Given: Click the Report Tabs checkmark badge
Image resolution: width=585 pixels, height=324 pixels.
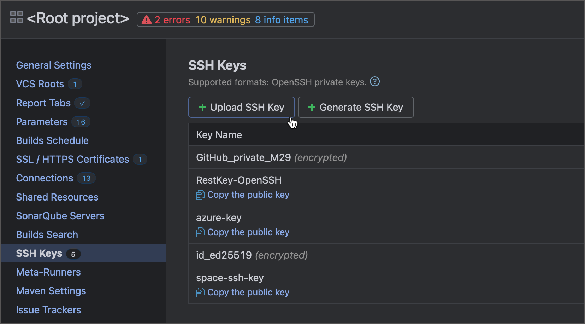Looking at the screenshot, I should [x=82, y=103].
